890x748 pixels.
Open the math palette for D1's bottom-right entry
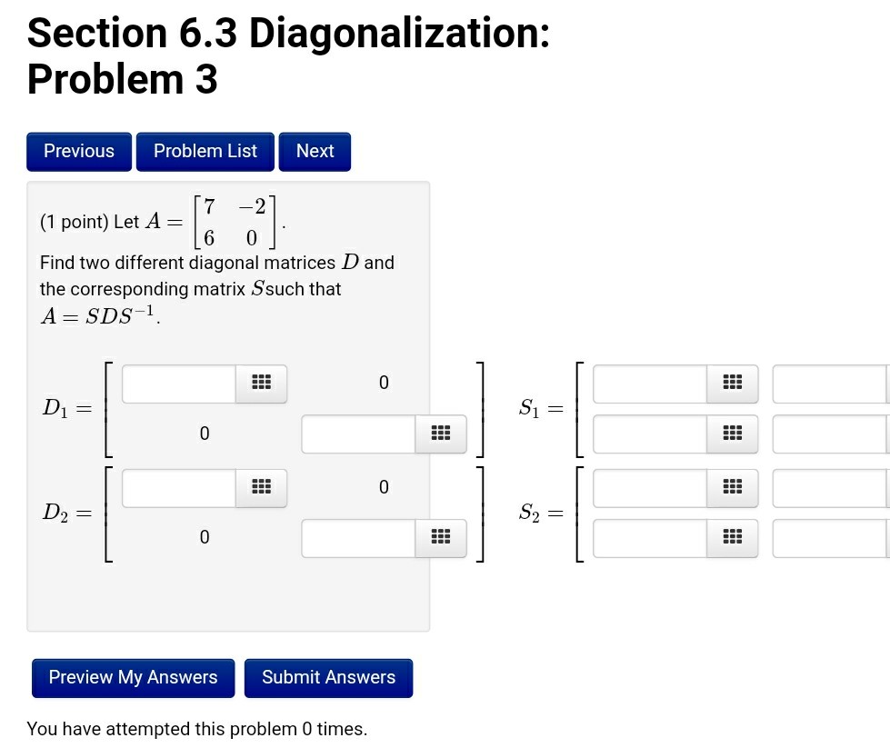pyautogui.click(x=441, y=434)
